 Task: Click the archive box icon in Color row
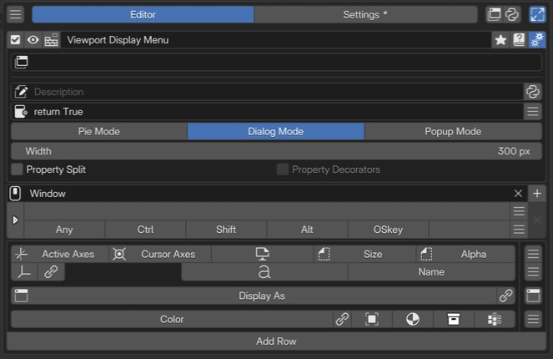(454, 319)
